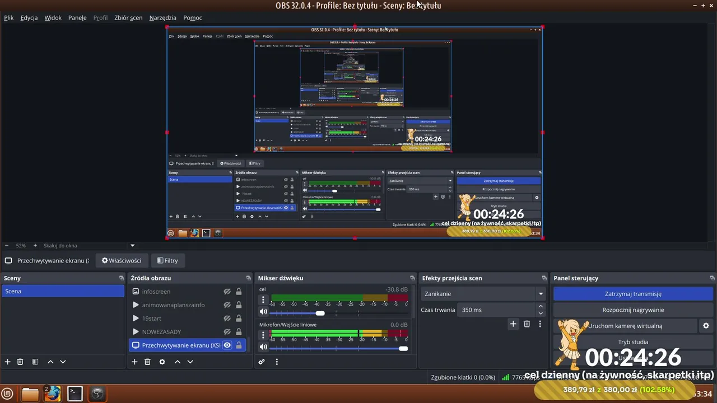Open transition properties three-dot menu
The image size is (717, 403).
(540, 324)
